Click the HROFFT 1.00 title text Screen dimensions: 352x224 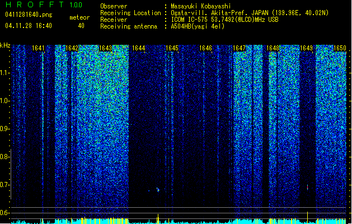(x=44, y=4)
